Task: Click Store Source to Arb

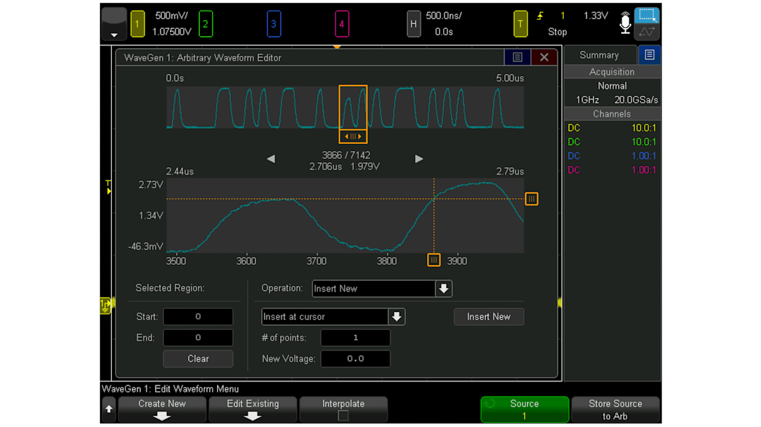Action: [x=615, y=409]
